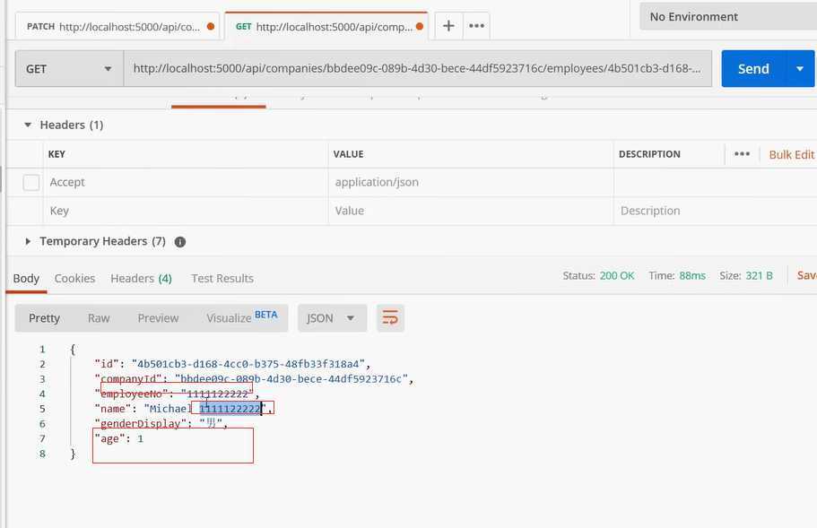817x528 pixels.
Task: Collapse the Headers (1) section
Action: [x=28, y=125]
